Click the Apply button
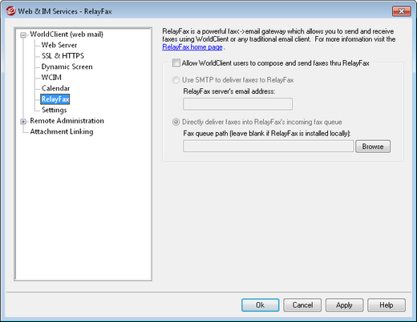The image size is (417, 322). point(344,305)
